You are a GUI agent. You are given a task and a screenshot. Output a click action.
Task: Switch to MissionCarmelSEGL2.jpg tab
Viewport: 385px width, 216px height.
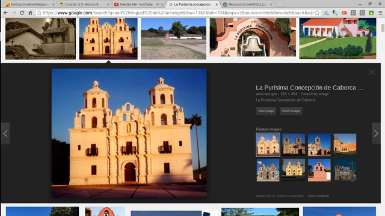coord(247,4)
